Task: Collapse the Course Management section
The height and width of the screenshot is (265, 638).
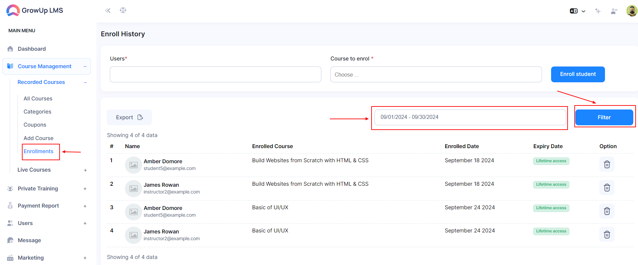Action: click(85, 67)
